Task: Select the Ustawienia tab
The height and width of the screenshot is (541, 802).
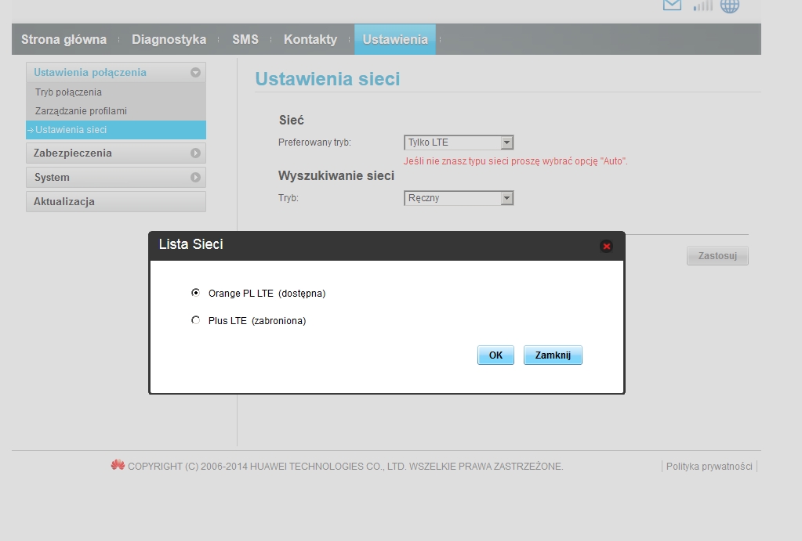Action: pyautogui.click(x=395, y=39)
